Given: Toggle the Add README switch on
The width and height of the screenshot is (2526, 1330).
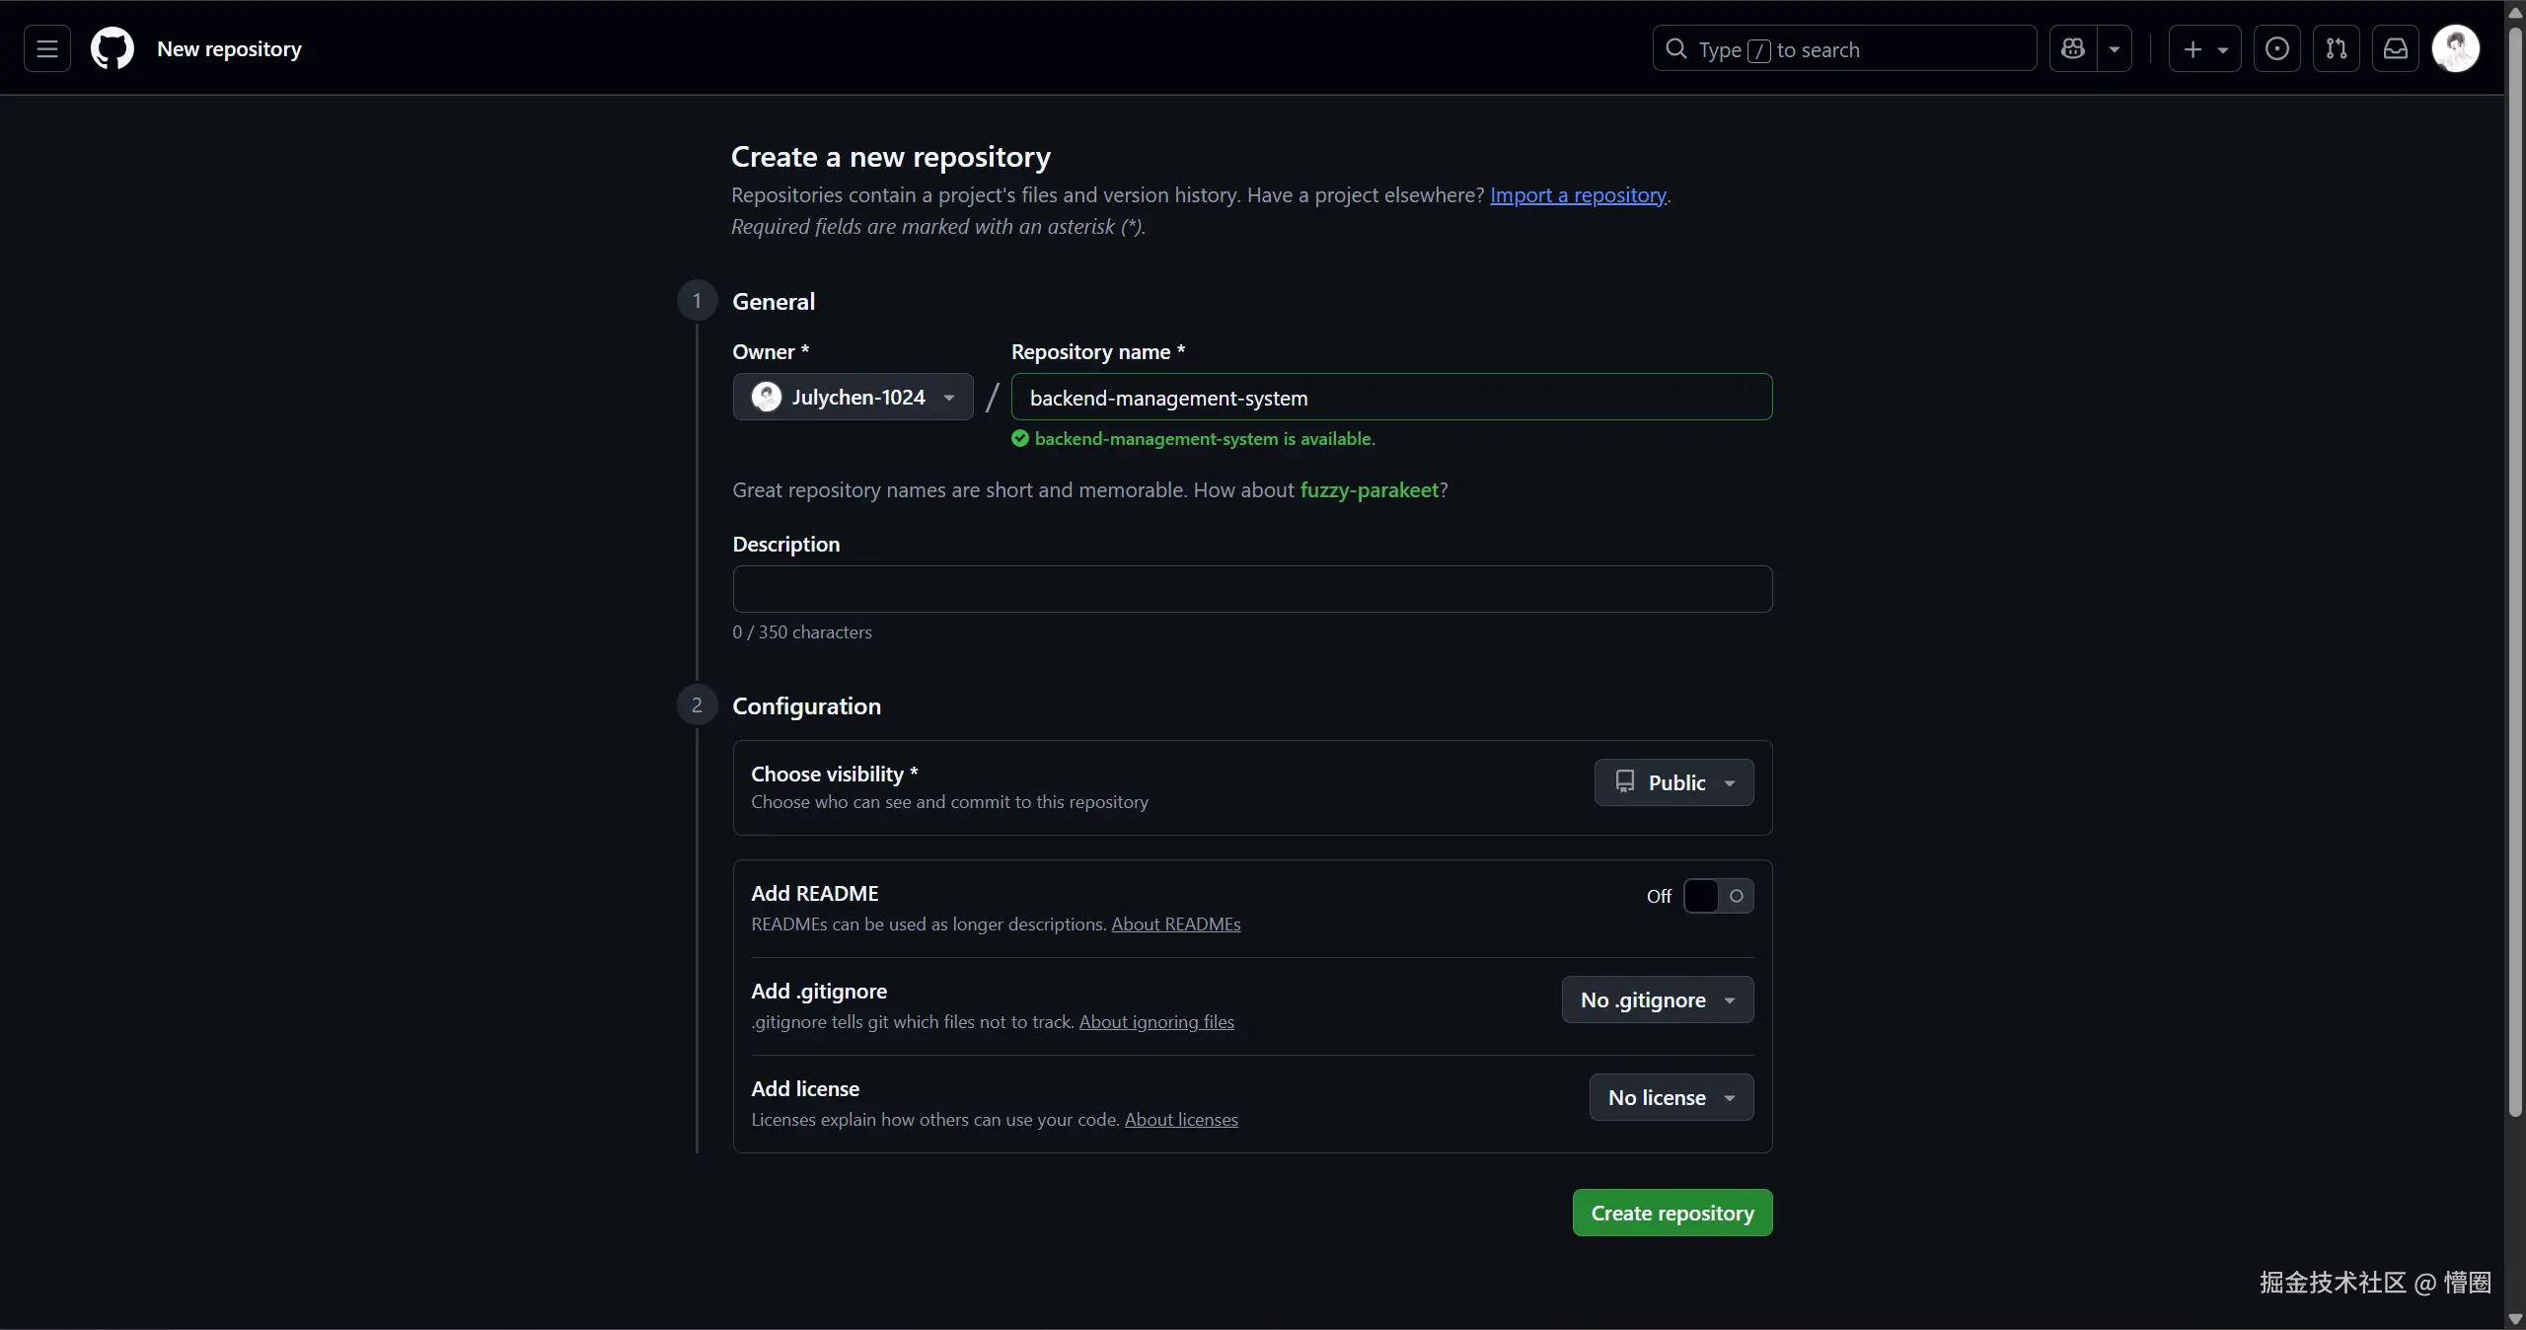Looking at the screenshot, I should [x=1718, y=896].
